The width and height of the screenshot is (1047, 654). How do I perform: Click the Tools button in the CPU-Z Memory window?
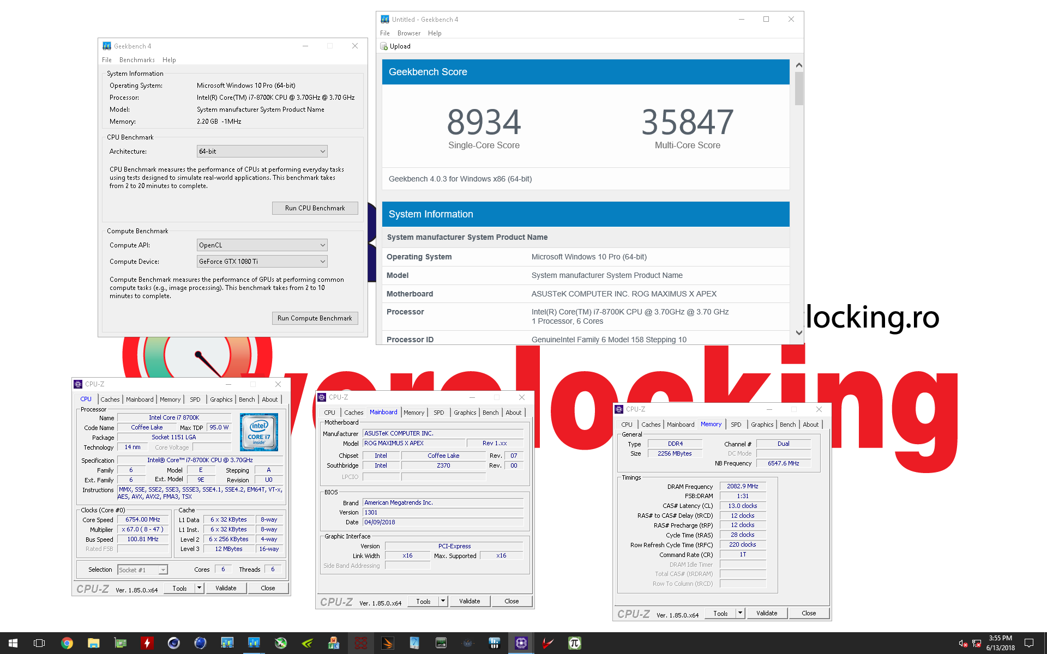[x=720, y=613]
